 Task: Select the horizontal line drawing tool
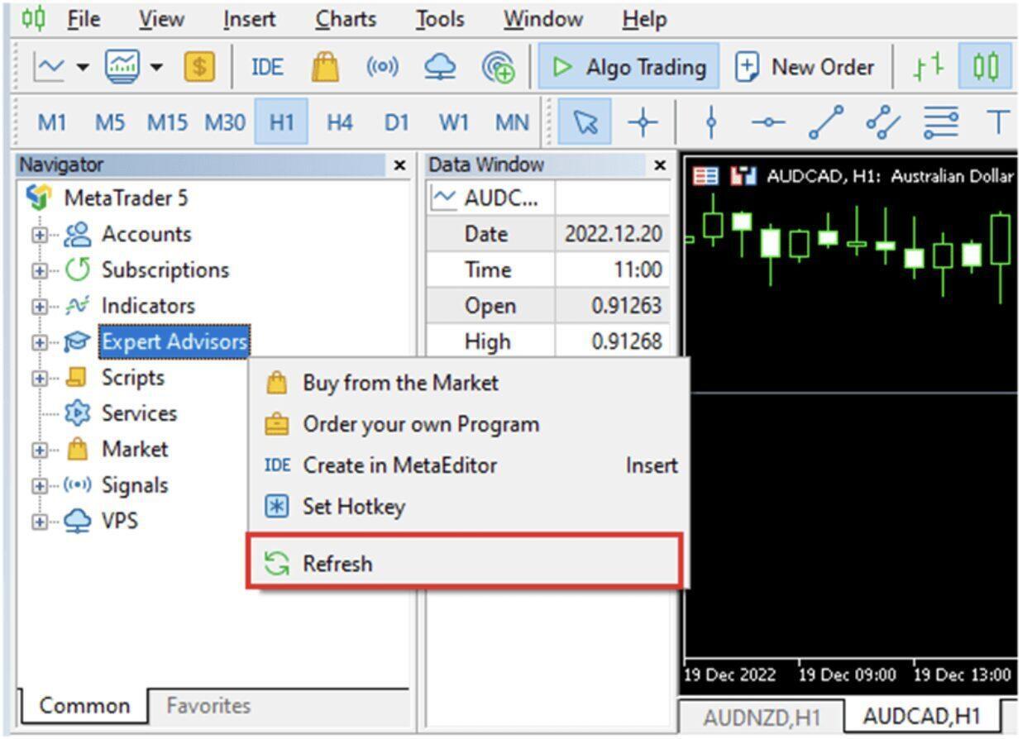point(768,123)
